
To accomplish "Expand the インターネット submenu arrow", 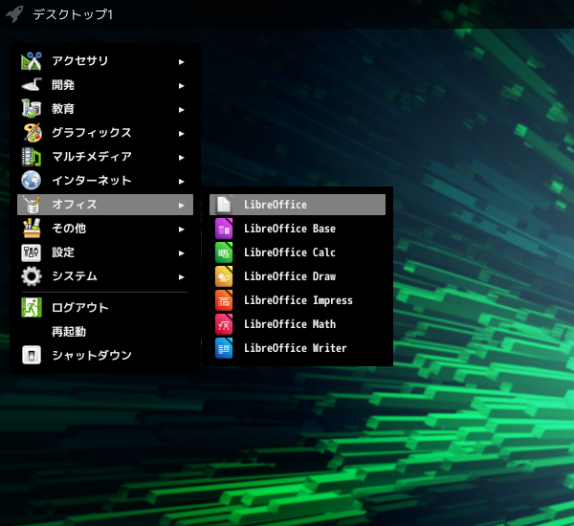I will [x=181, y=181].
